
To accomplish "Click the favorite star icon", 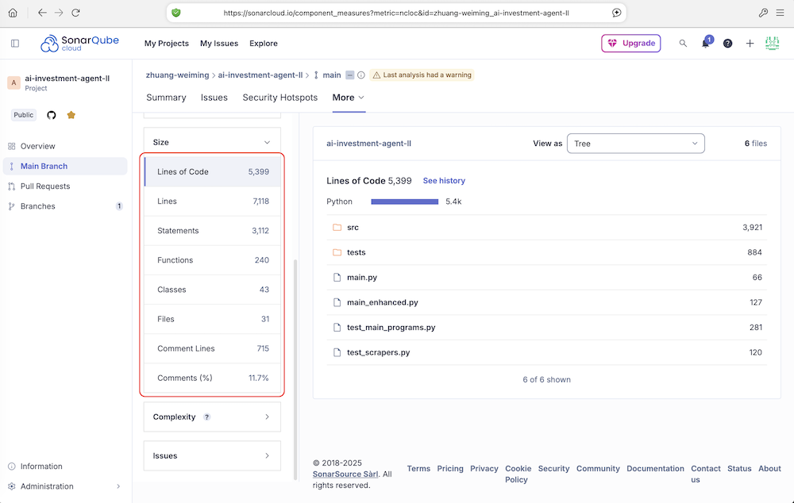I will pos(71,115).
